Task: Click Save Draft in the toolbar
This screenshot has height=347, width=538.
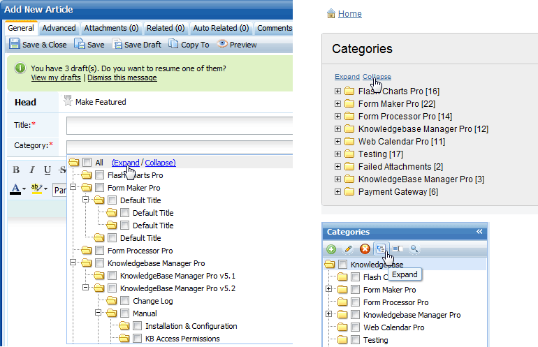Action: click(x=137, y=45)
